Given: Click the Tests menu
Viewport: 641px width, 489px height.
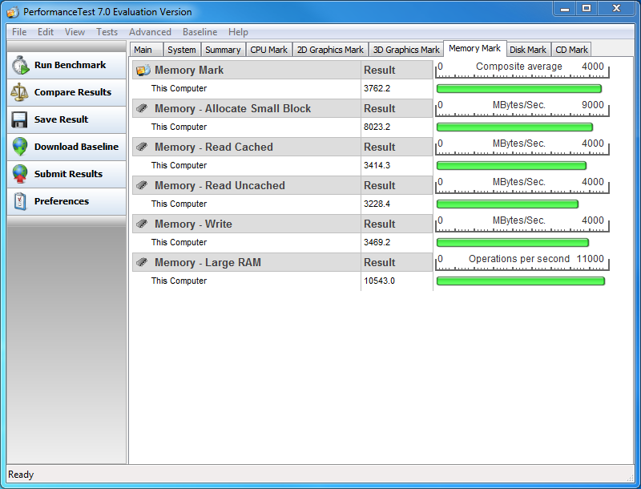Looking at the screenshot, I should point(107,32).
